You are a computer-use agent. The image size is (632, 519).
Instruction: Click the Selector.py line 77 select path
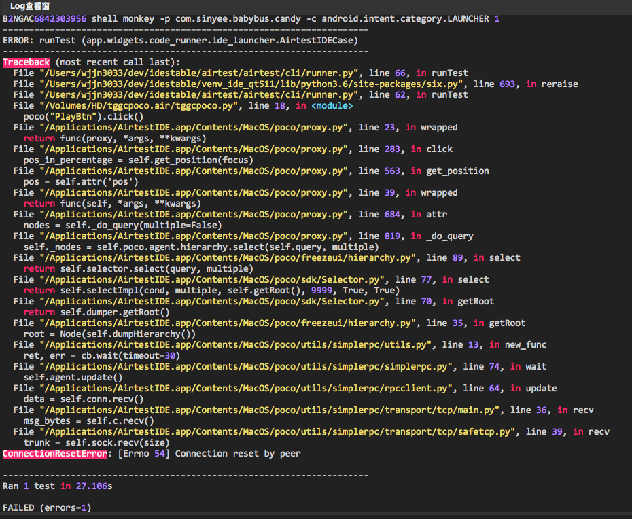(x=211, y=279)
